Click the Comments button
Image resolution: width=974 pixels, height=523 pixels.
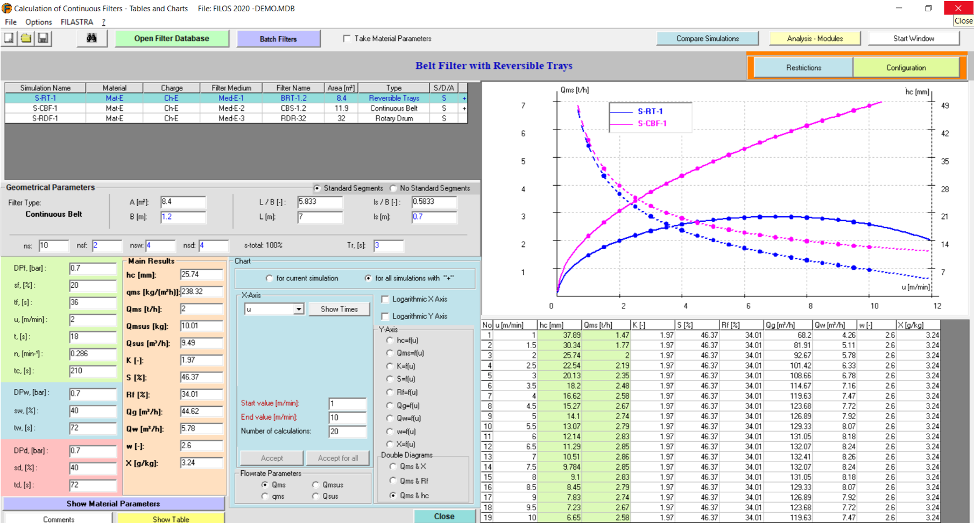(x=59, y=519)
